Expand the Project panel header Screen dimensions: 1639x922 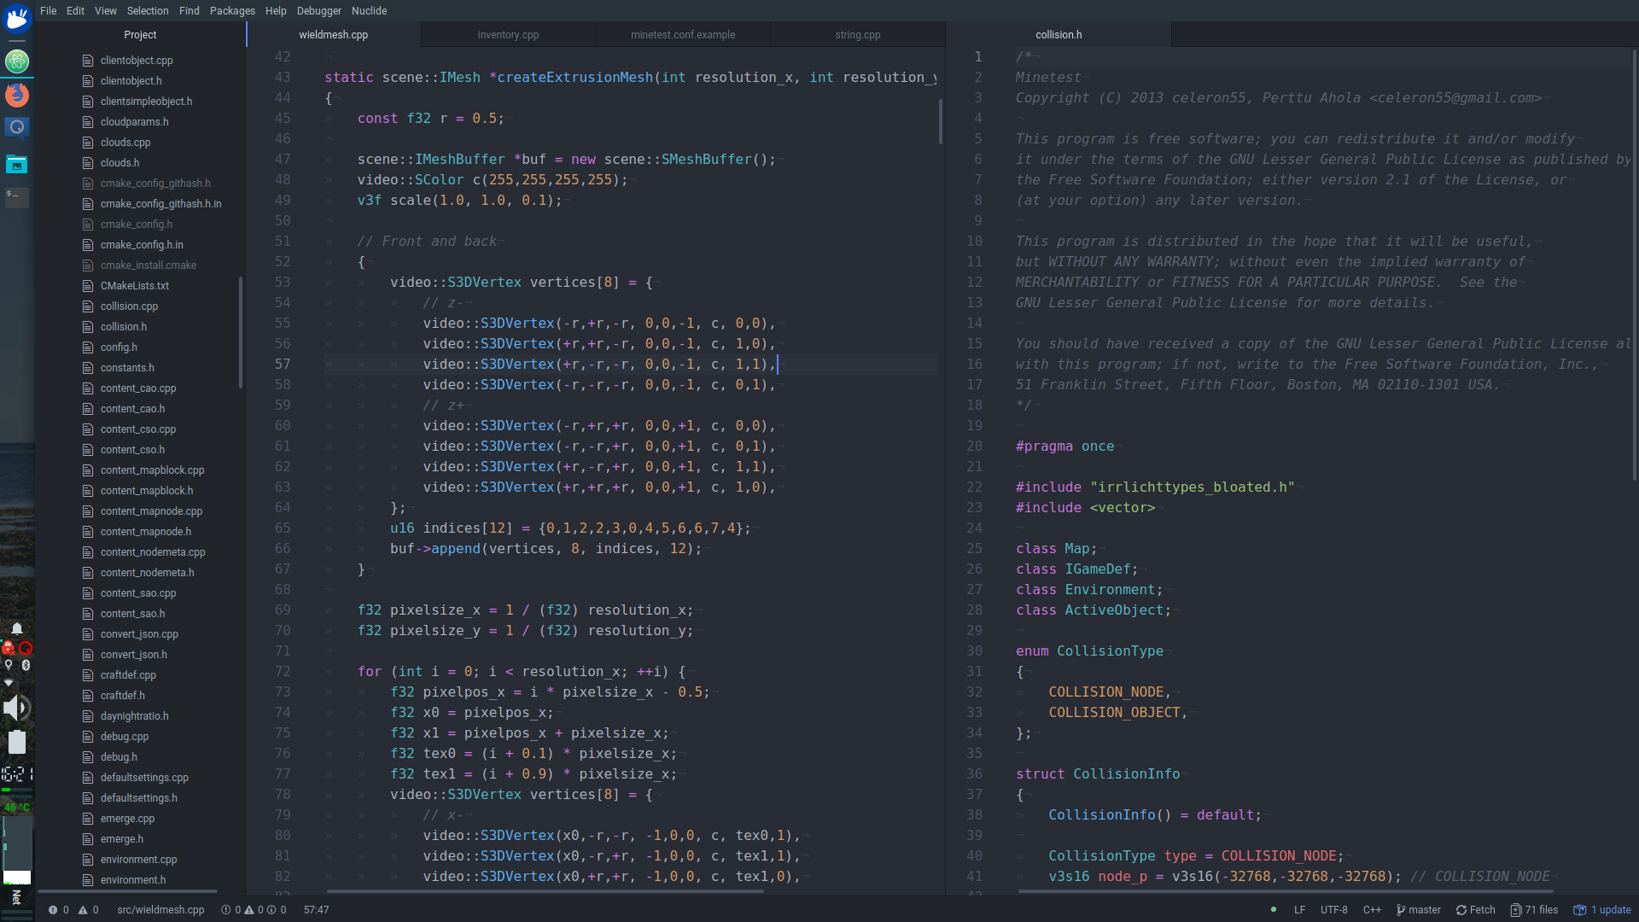coord(140,35)
